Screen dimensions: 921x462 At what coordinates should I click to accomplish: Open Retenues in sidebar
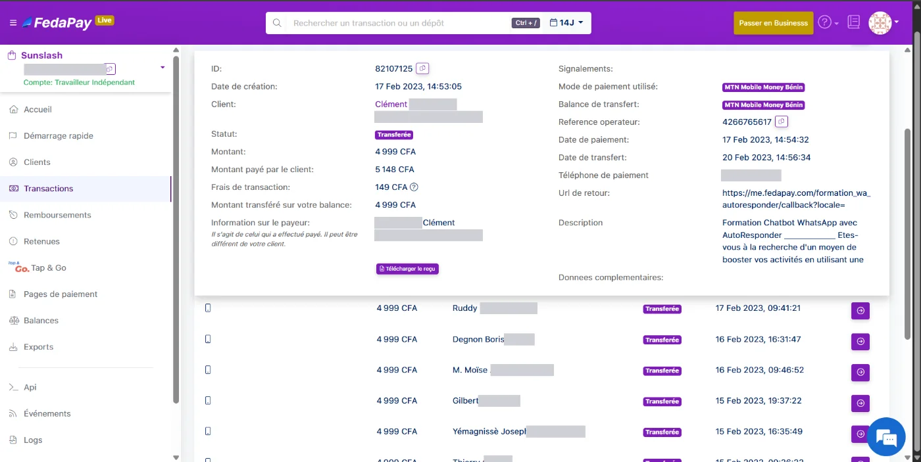[x=41, y=241]
